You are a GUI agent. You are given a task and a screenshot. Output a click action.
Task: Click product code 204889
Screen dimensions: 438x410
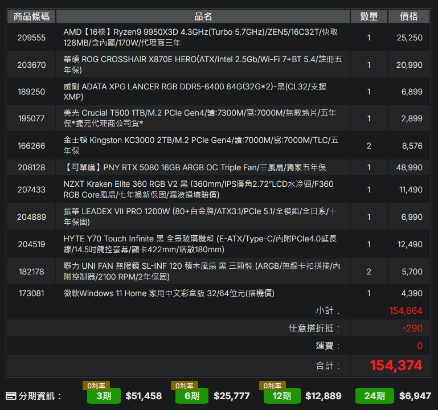point(31,217)
